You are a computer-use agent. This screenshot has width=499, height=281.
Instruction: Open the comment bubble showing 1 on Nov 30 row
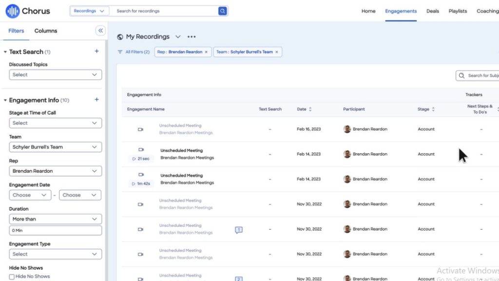pyautogui.click(x=238, y=229)
